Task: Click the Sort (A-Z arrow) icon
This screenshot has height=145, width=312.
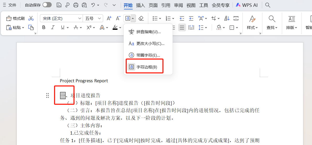Action: click(227, 18)
